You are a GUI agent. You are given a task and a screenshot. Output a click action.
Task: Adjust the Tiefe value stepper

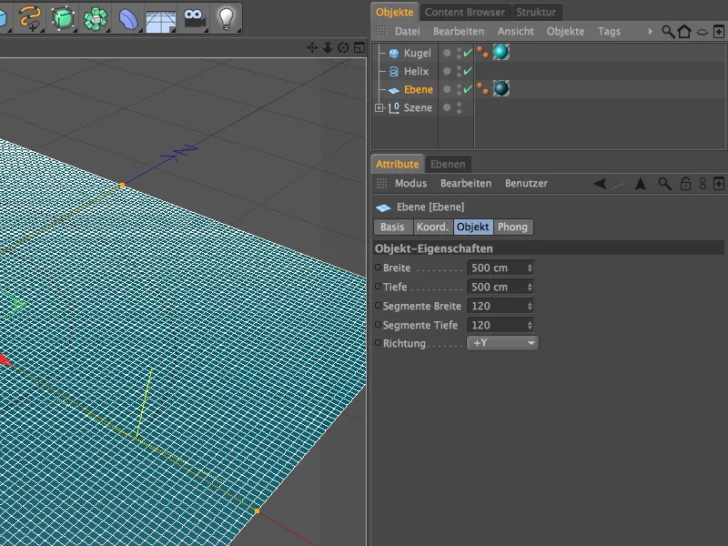click(x=530, y=287)
